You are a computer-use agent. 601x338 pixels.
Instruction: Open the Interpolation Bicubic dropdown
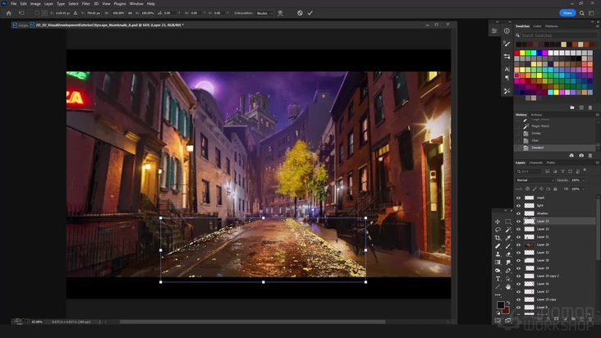265,13
